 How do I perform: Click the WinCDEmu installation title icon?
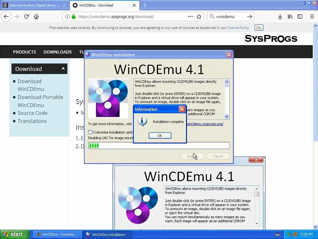pos(88,55)
